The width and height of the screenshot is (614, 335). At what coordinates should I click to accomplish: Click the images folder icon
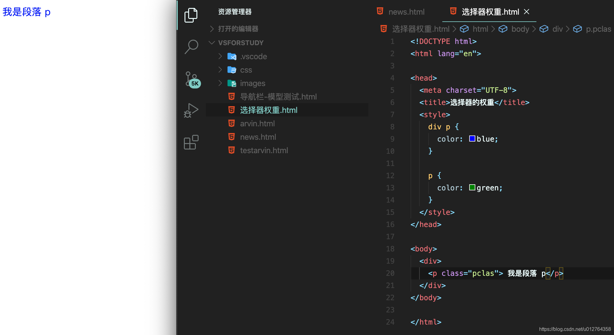(x=232, y=83)
